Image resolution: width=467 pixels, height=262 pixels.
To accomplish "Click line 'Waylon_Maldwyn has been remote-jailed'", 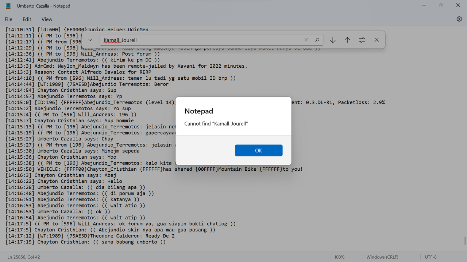I will pos(126,66).
